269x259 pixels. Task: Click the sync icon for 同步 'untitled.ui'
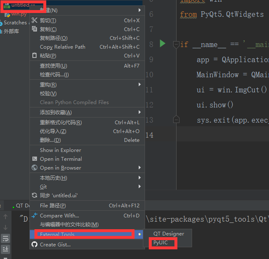[35, 195]
